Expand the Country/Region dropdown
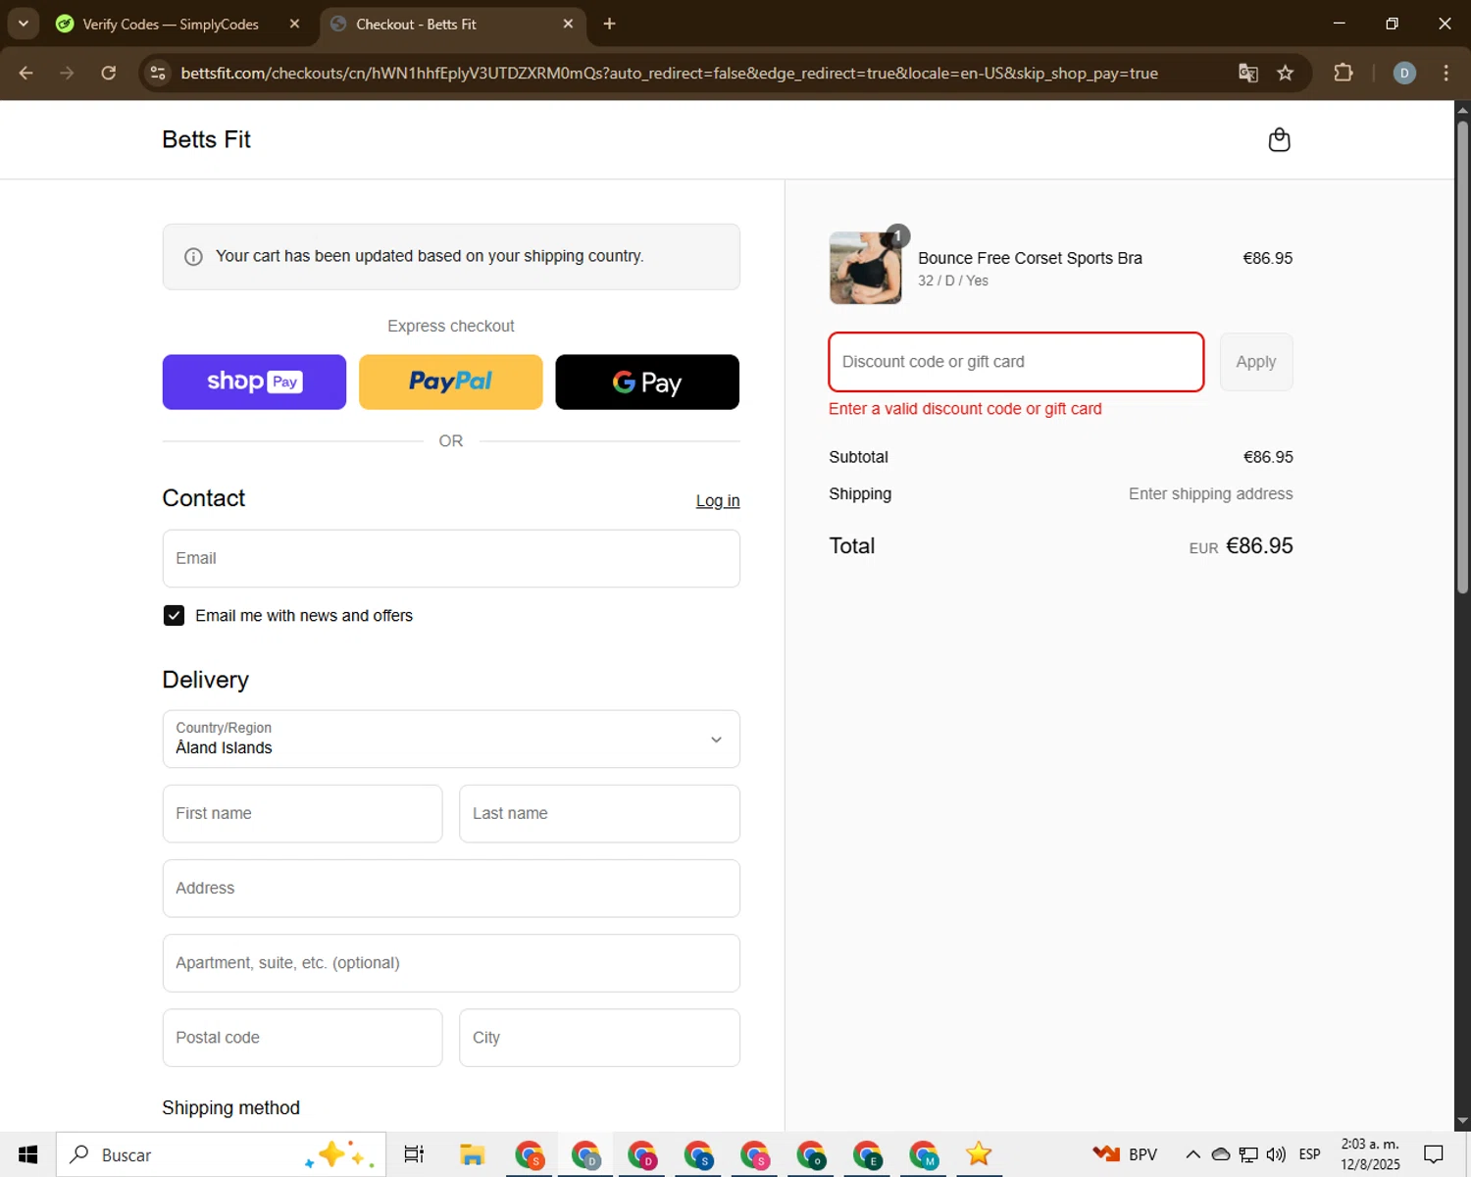 [x=451, y=739]
